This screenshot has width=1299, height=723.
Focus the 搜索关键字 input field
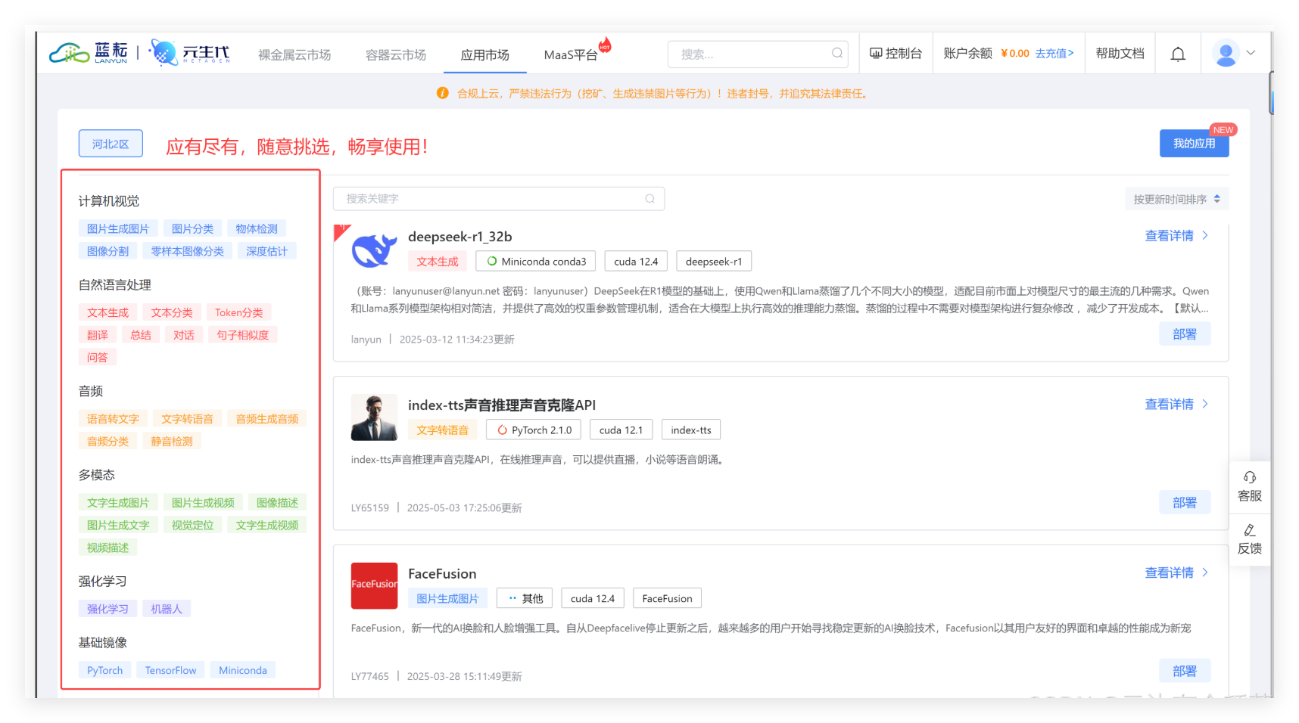pos(499,199)
